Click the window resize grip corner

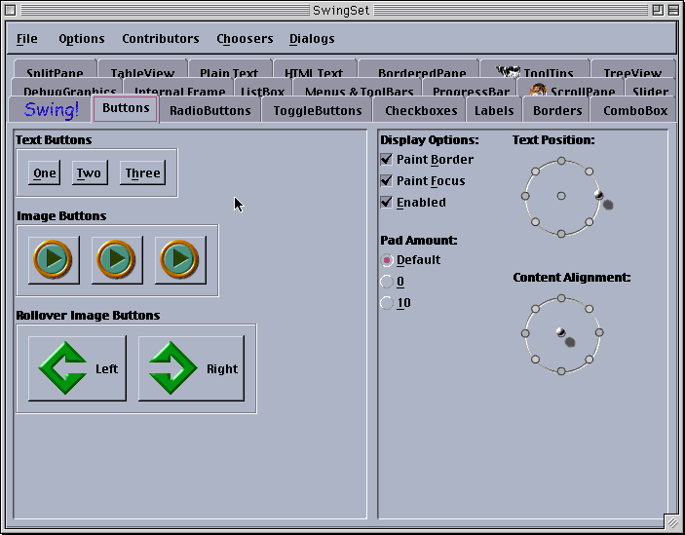click(x=671, y=521)
